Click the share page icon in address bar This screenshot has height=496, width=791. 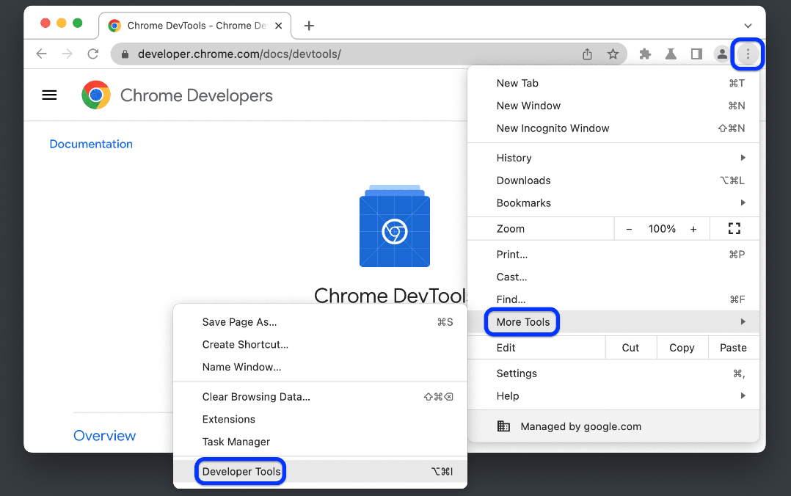587,54
